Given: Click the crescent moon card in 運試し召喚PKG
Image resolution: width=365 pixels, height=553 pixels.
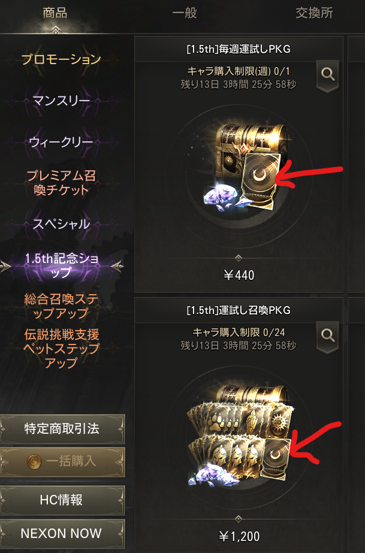Looking at the screenshot, I should pos(275,459).
